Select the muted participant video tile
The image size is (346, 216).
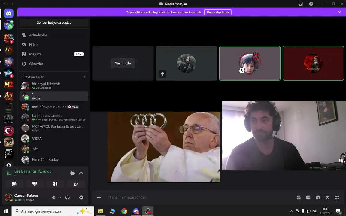pos(187,63)
